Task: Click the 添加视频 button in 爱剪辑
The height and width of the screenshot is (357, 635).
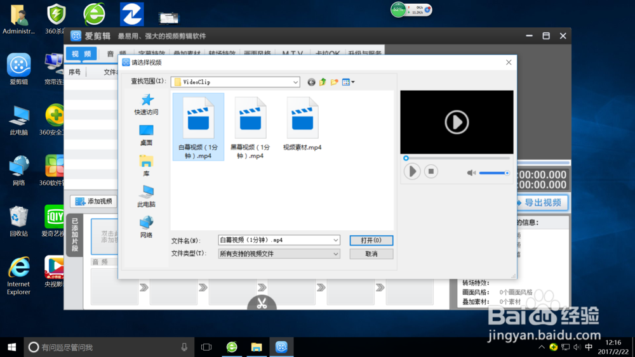Action: pos(93,202)
